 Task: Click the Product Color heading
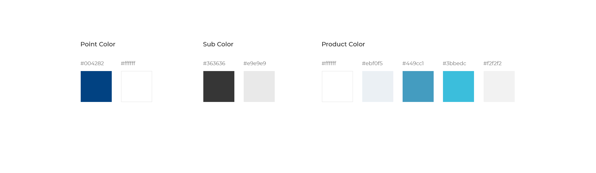(343, 44)
